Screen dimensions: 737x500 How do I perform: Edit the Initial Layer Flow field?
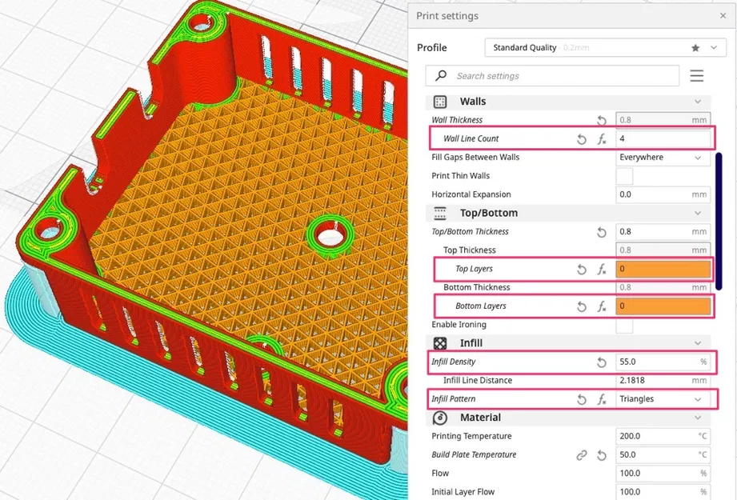663,491
